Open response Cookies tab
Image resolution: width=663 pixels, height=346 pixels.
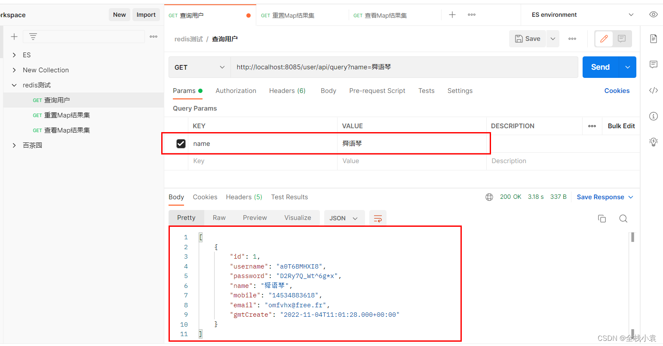click(205, 197)
